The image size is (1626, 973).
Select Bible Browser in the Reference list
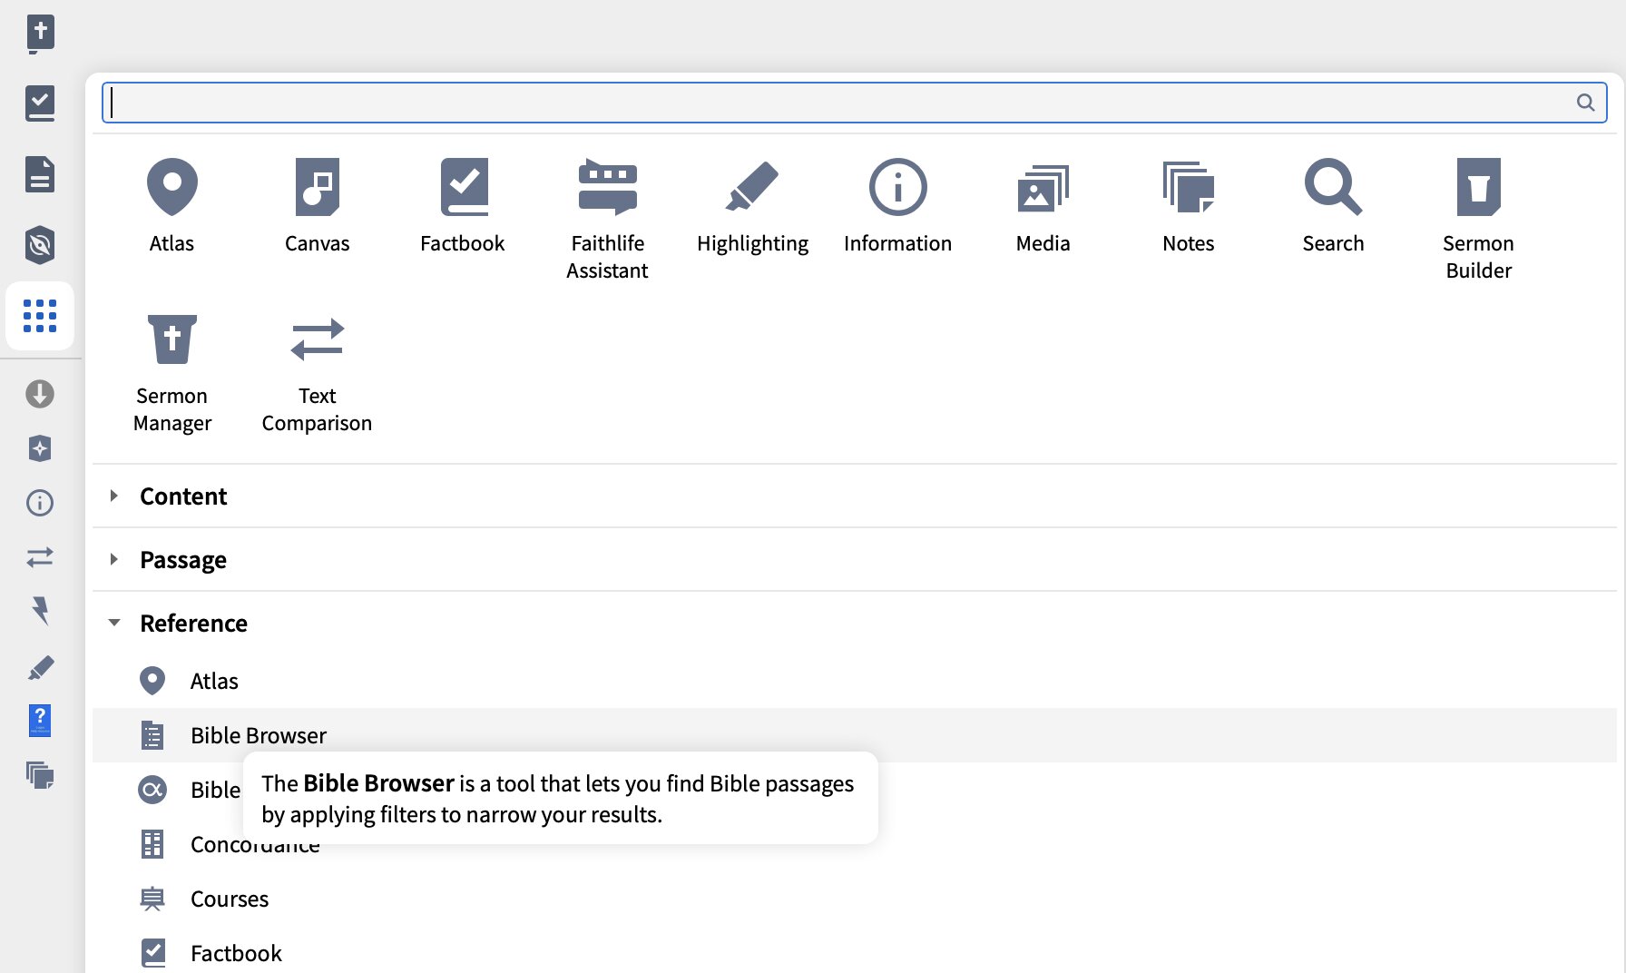click(x=854, y=735)
